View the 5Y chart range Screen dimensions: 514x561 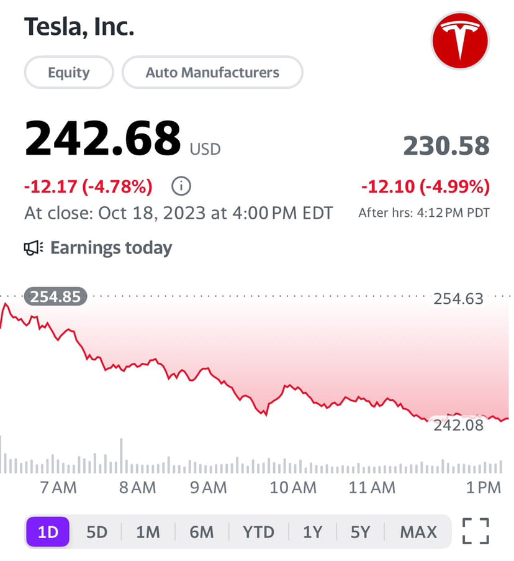pos(360,532)
